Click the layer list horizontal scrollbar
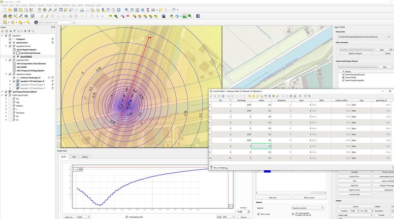This screenshot has width=394, height=219. tap(291, 193)
